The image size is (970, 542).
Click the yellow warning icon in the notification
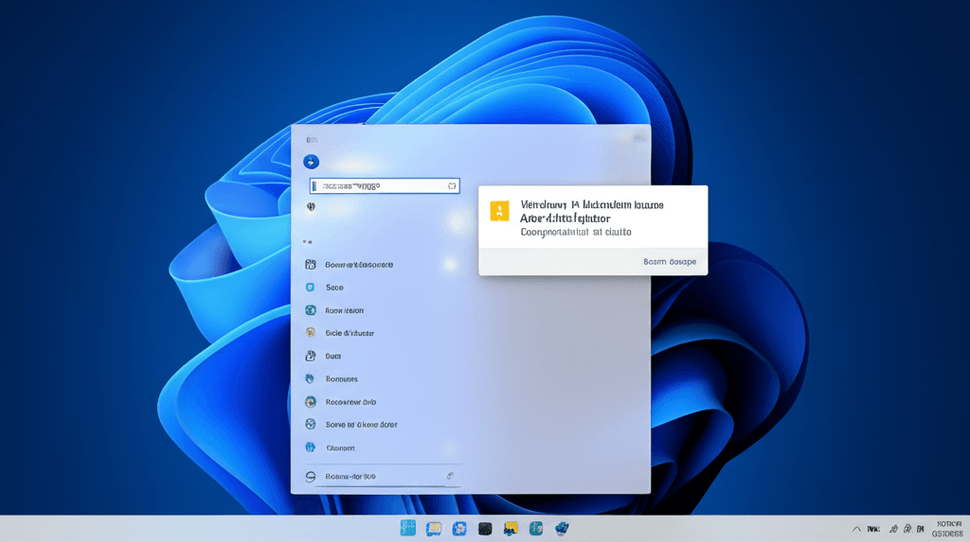pyautogui.click(x=500, y=211)
